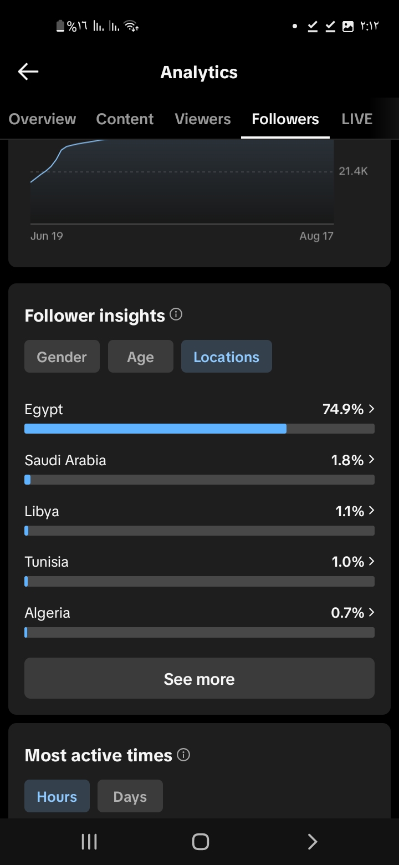Tap the Wi-Fi status icon
The image size is (399, 865).
click(131, 26)
